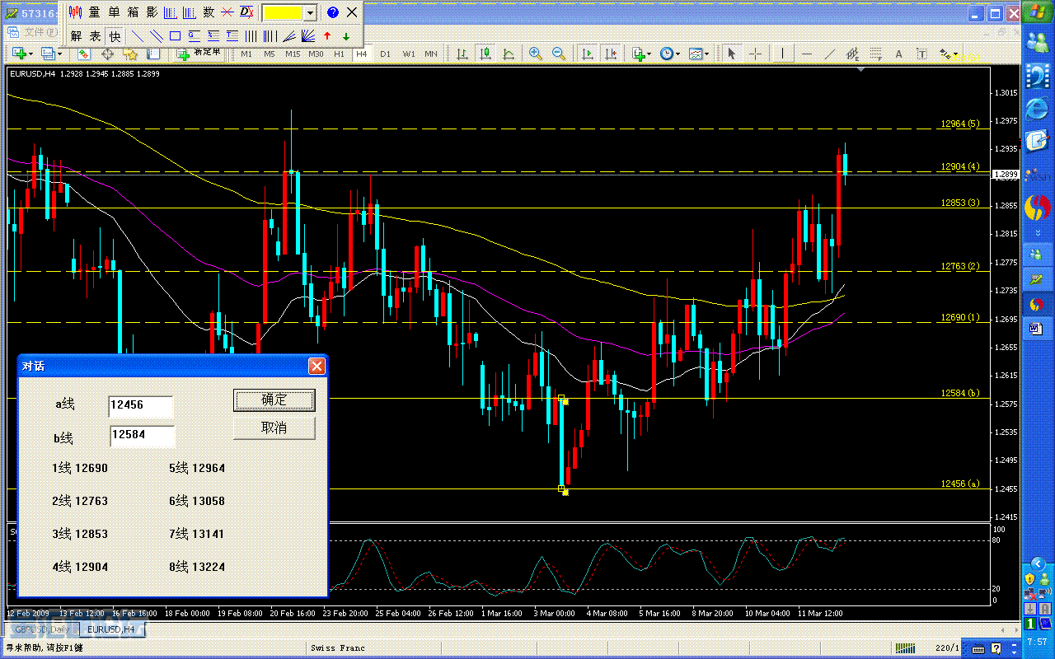
Task: Click the 解 button in the floating toolbar
Action: tap(76, 36)
